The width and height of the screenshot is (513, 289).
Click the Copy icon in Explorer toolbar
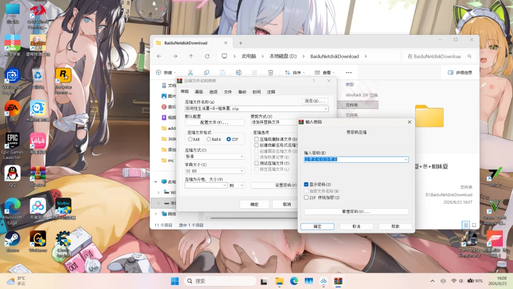206,72
